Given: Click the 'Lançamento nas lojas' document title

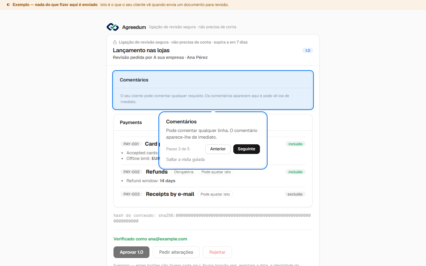Looking at the screenshot, I should click(x=141, y=50).
